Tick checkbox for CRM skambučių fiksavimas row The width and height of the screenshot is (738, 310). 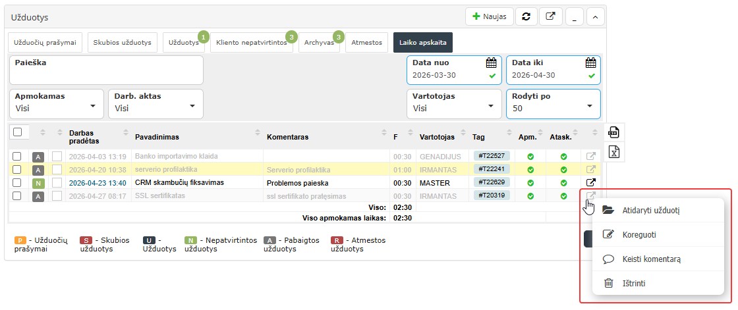coord(16,182)
